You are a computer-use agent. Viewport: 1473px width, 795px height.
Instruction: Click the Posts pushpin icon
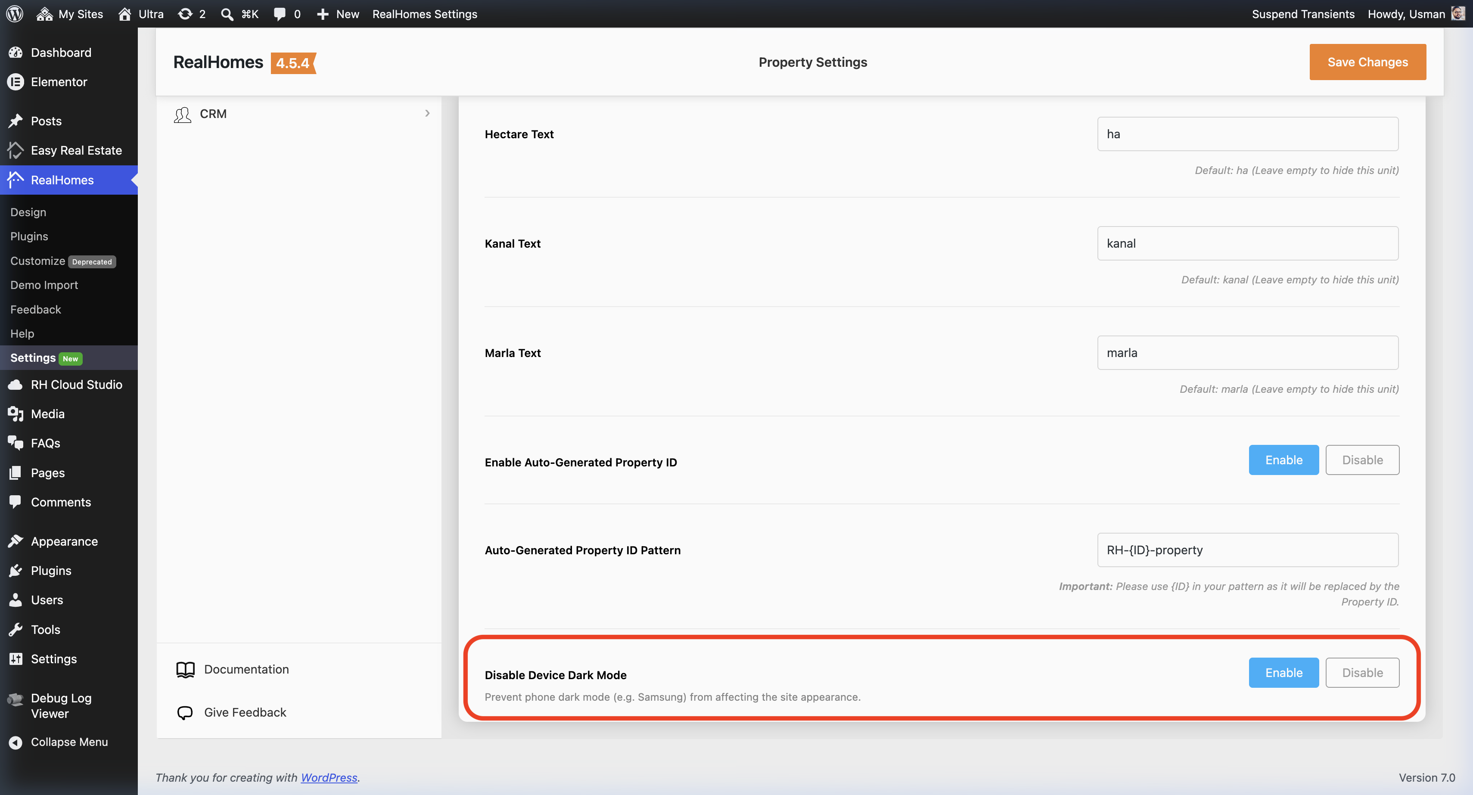pos(16,121)
